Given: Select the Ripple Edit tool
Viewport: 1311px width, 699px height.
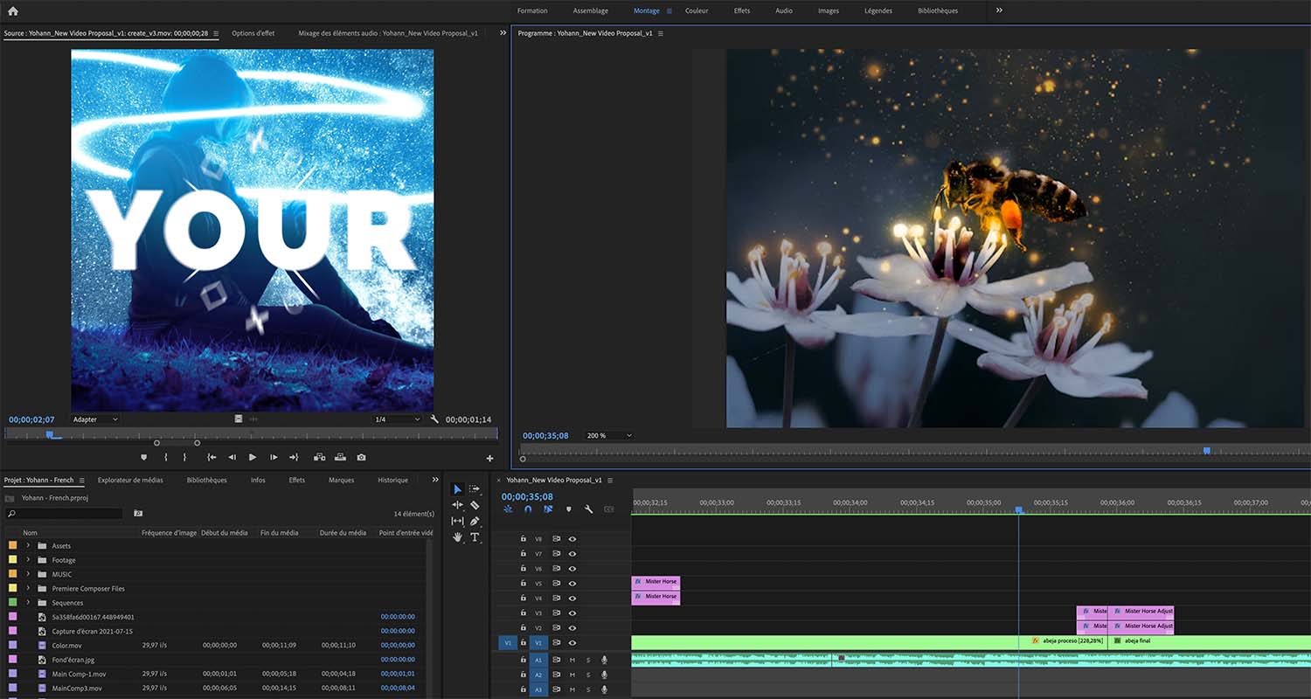Looking at the screenshot, I should tap(457, 505).
